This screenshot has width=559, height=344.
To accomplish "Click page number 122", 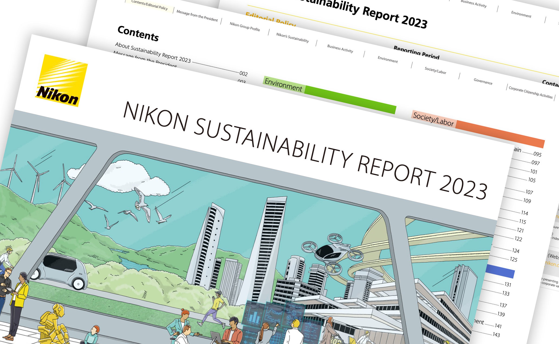I will pyautogui.click(x=518, y=239).
